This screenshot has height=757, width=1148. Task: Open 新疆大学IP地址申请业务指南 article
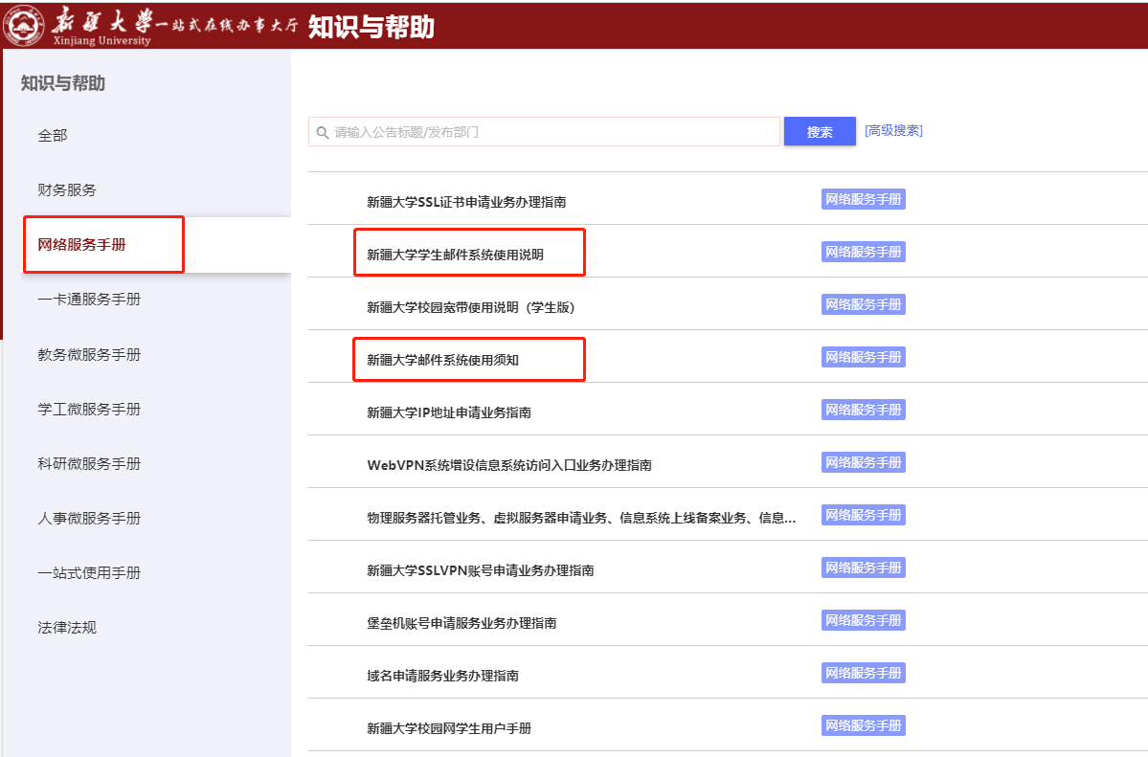pyautogui.click(x=449, y=412)
